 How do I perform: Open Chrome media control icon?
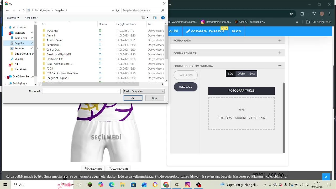click(x=314, y=14)
